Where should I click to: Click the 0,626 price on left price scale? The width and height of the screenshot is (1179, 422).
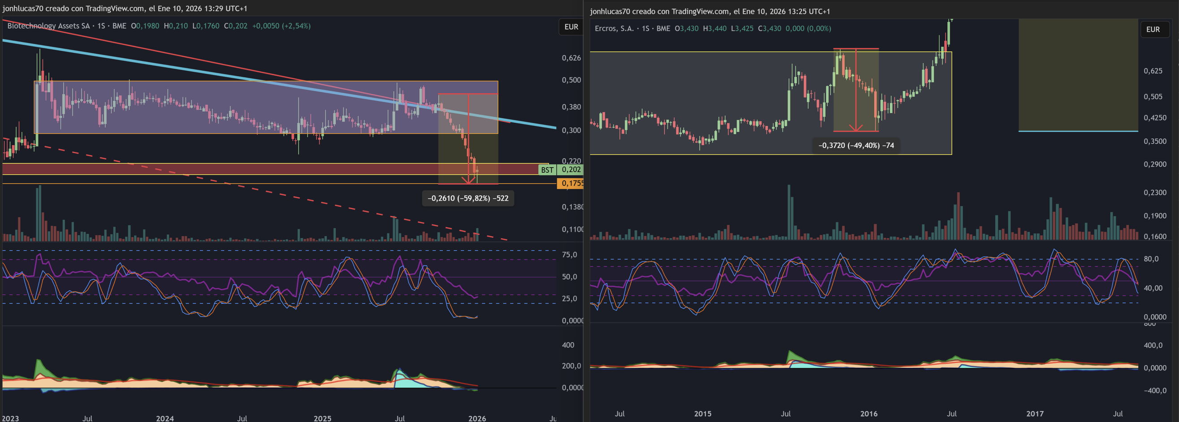pos(571,58)
